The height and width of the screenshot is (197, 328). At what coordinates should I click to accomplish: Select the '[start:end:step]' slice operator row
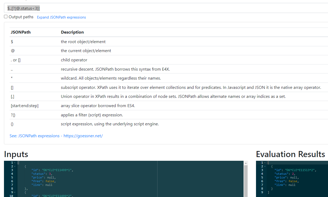pos(106,106)
